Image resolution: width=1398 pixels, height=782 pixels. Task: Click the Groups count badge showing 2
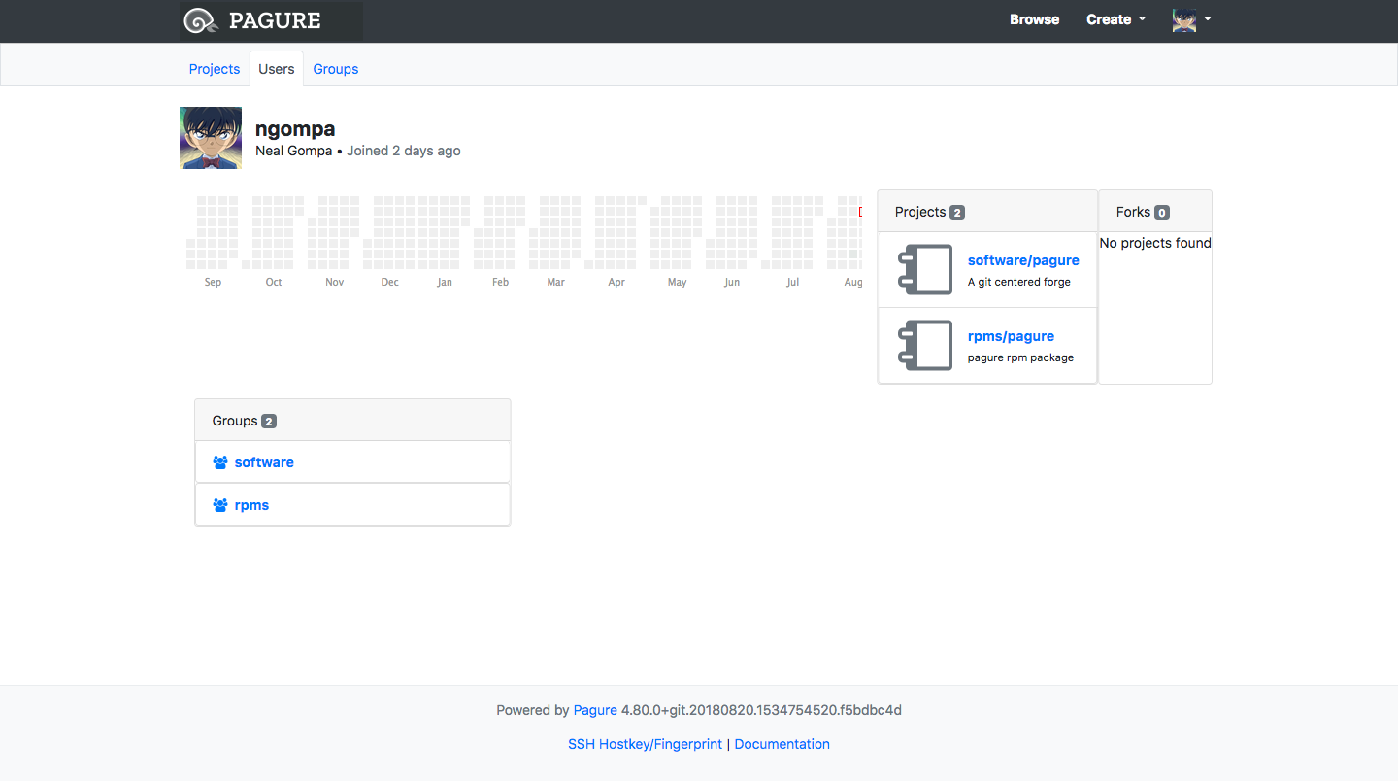(269, 422)
